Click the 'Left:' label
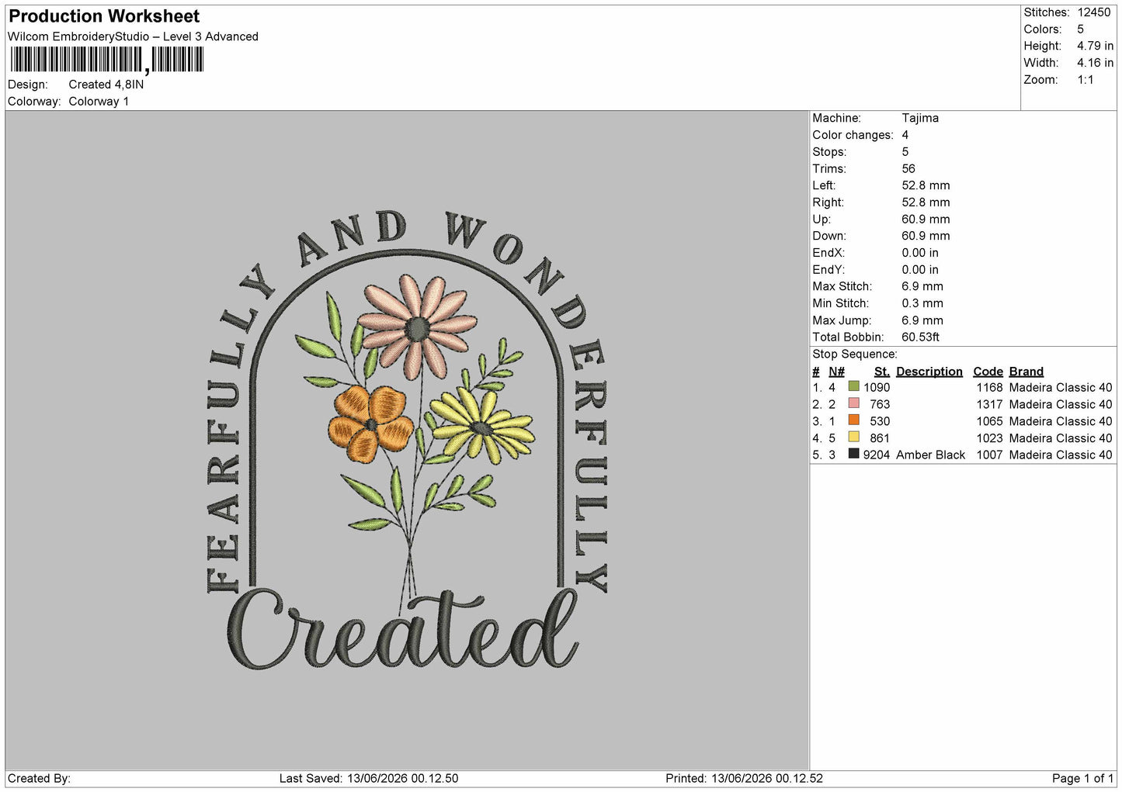Screen dimensions: 1122x792 [x=824, y=185]
